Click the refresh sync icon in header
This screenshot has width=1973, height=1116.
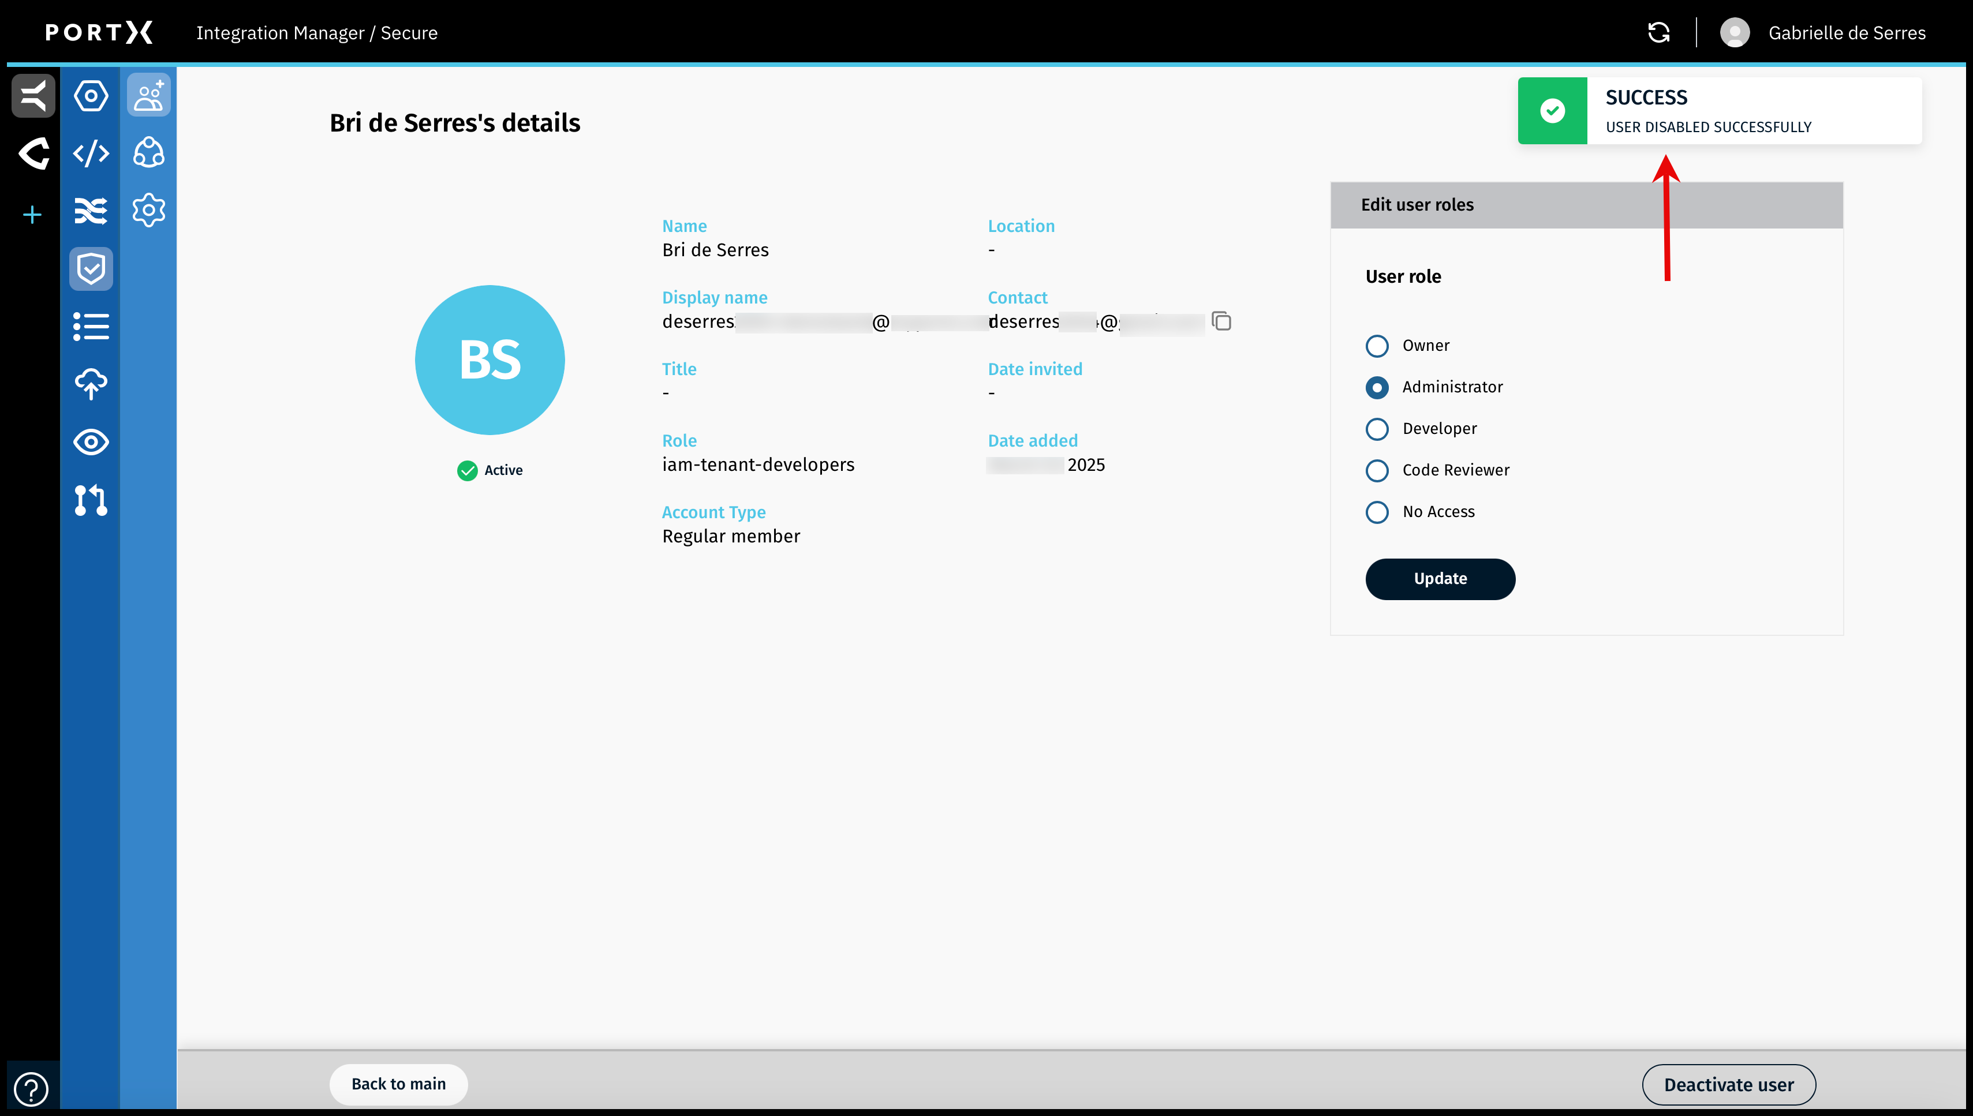click(x=1658, y=32)
